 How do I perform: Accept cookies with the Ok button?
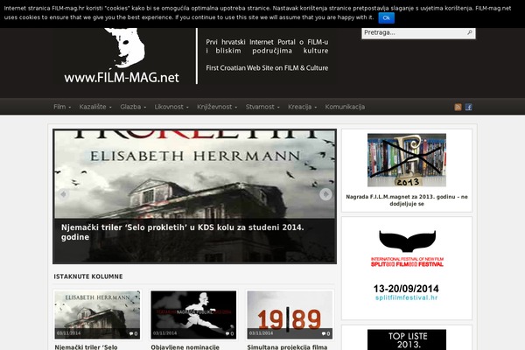tap(387, 18)
